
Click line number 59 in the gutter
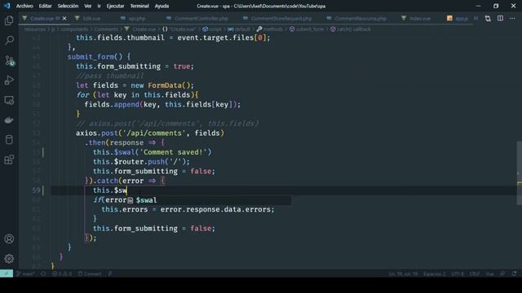(36, 190)
